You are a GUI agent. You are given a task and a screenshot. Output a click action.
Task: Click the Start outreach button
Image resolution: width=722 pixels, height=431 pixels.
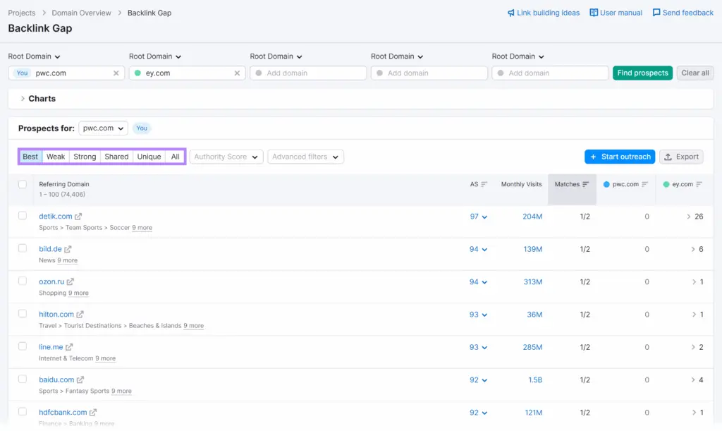coord(619,157)
